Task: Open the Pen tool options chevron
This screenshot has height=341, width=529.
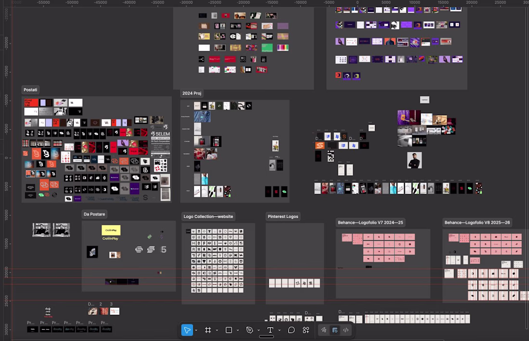Action: coord(258,330)
